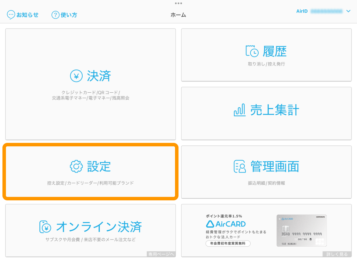Screen dimensions: 357x261
Task: Click the AirCARD credit card image
Action: (x=301, y=230)
